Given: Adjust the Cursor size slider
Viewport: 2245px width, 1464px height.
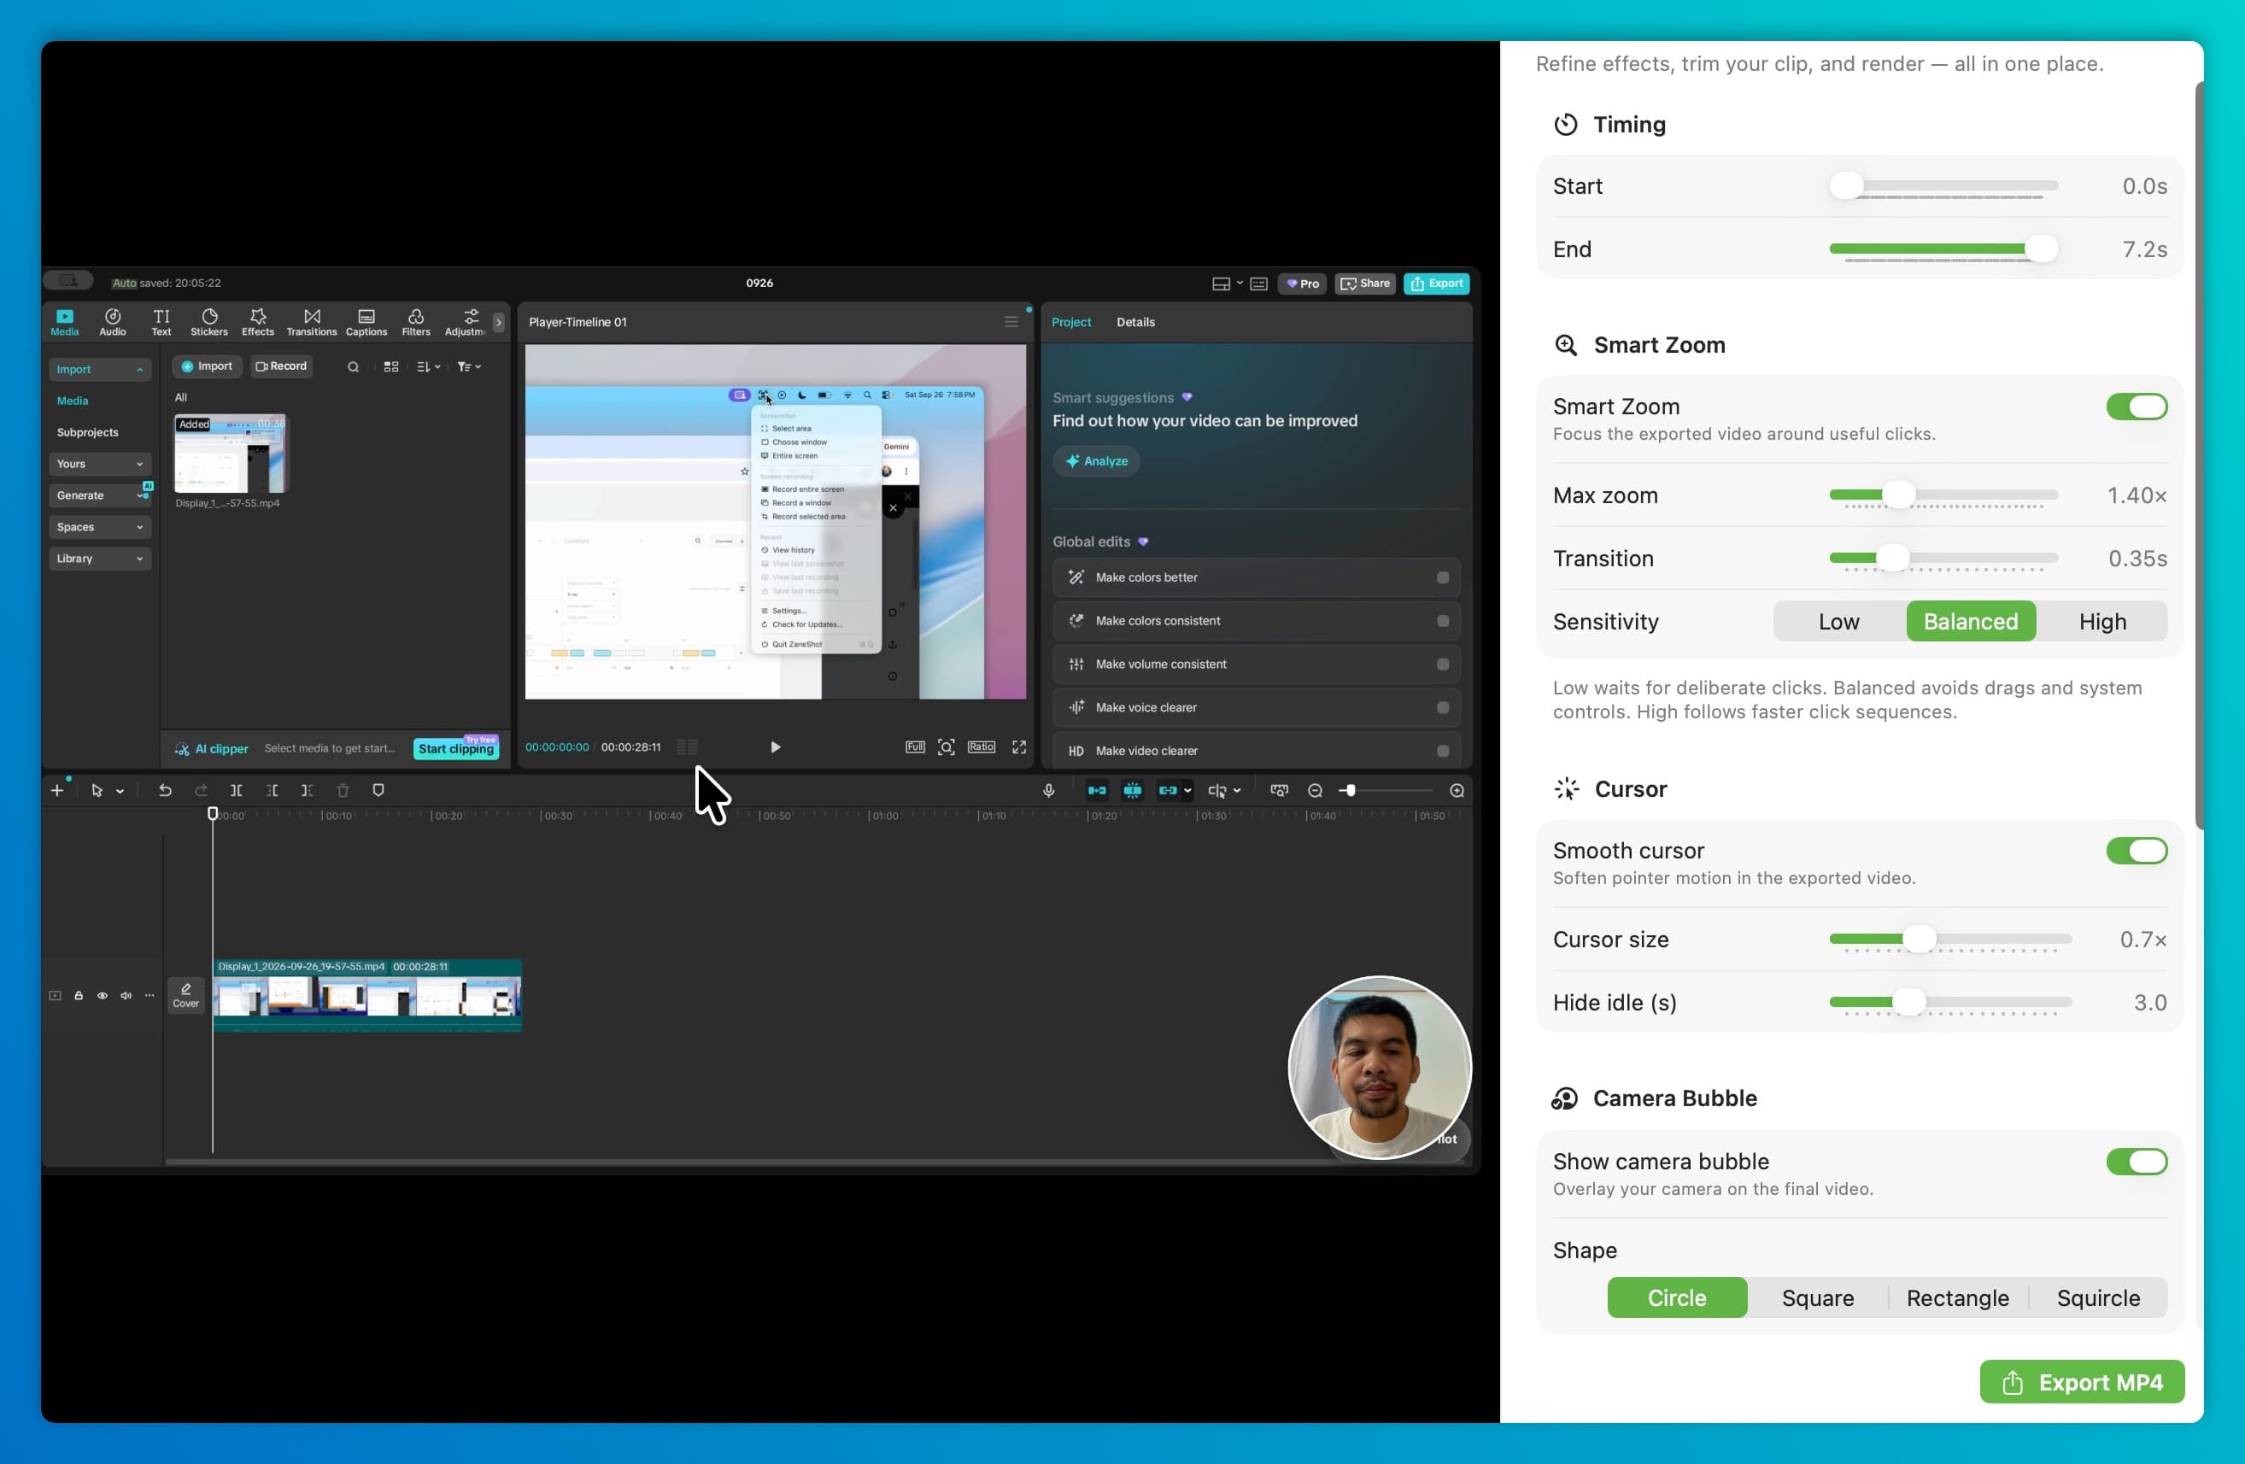Looking at the screenshot, I should pyautogui.click(x=1919, y=939).
